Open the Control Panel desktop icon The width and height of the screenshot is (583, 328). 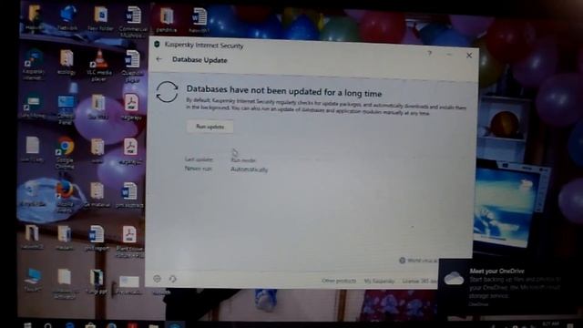click(x=66, y=109)
